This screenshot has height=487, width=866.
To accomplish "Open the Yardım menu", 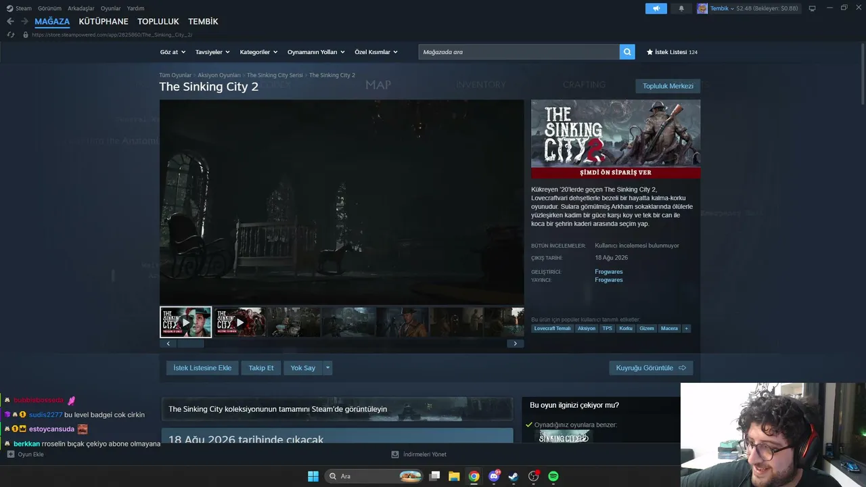I will [135, 8].
